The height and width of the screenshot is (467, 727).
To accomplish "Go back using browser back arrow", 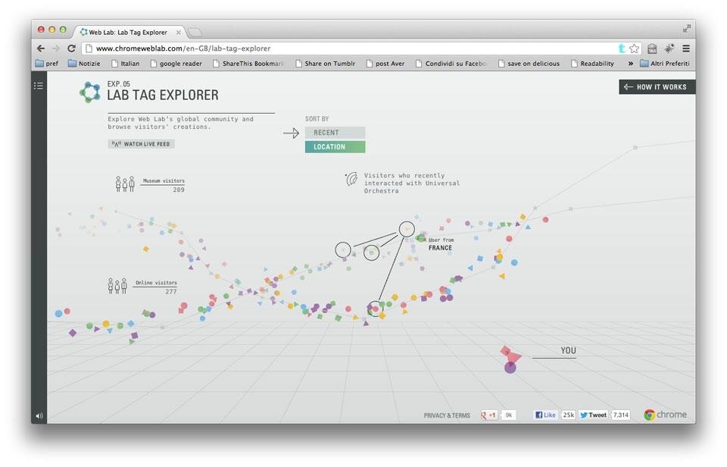I will point(40,49).
